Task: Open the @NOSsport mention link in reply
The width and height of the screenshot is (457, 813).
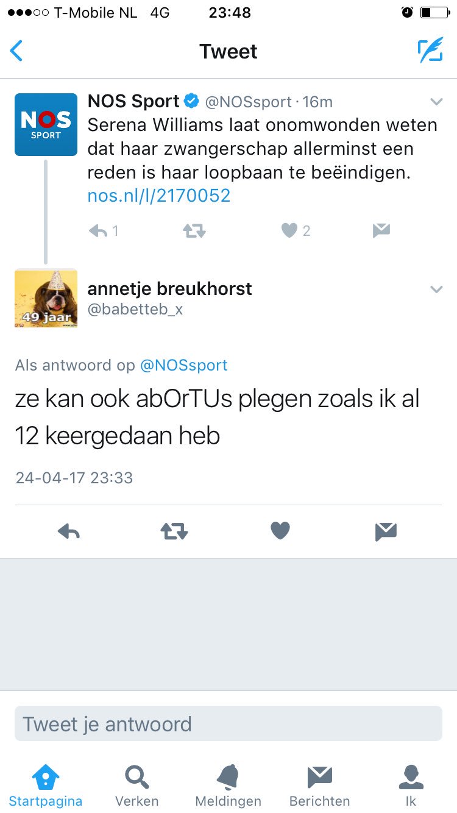Action: 184,365
